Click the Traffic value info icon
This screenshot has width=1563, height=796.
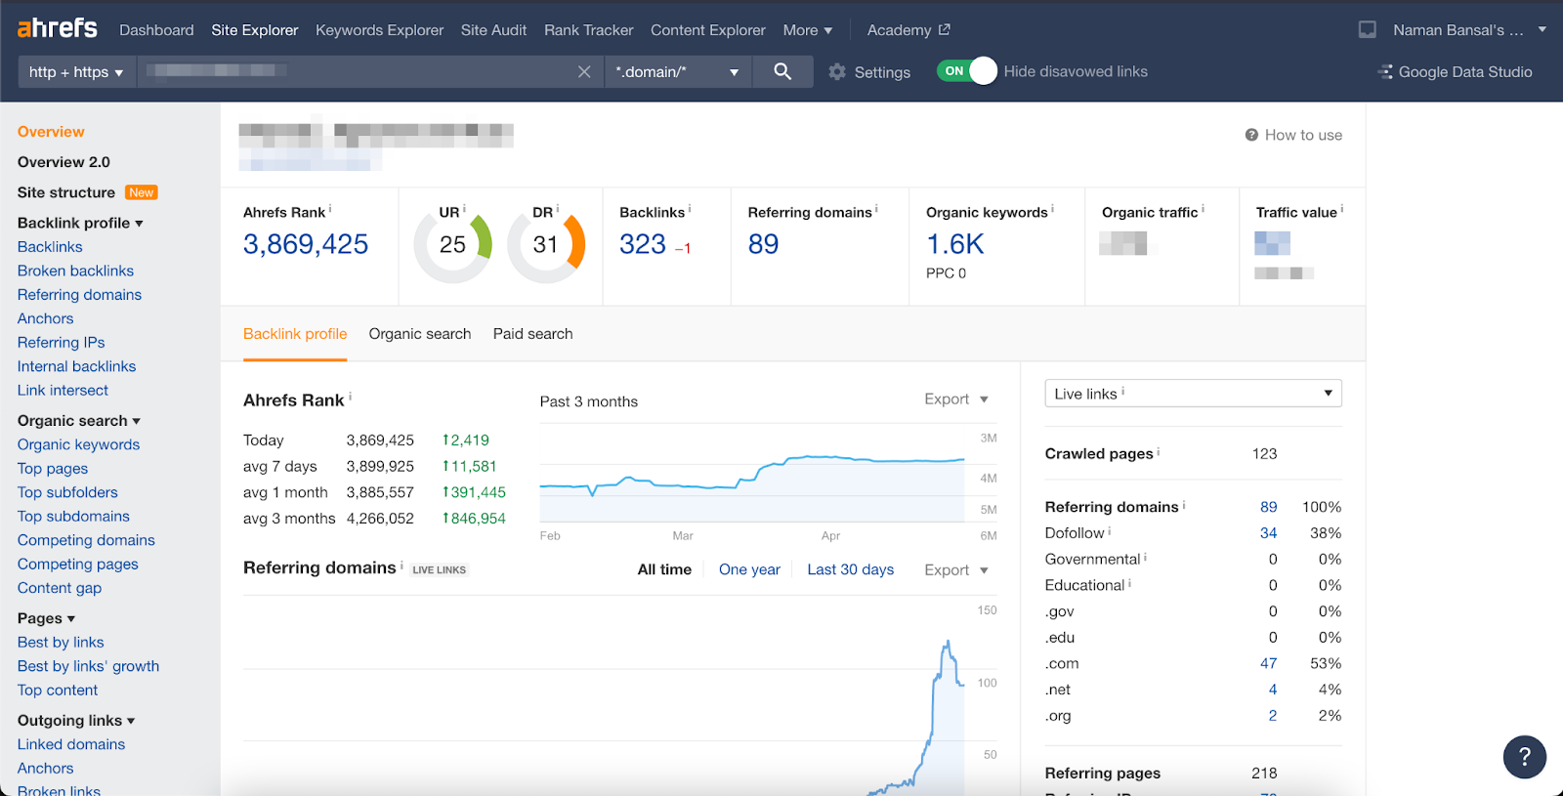1342,209
